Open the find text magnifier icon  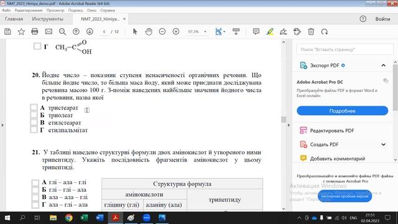pyautogui.click(x=62, y=32)
